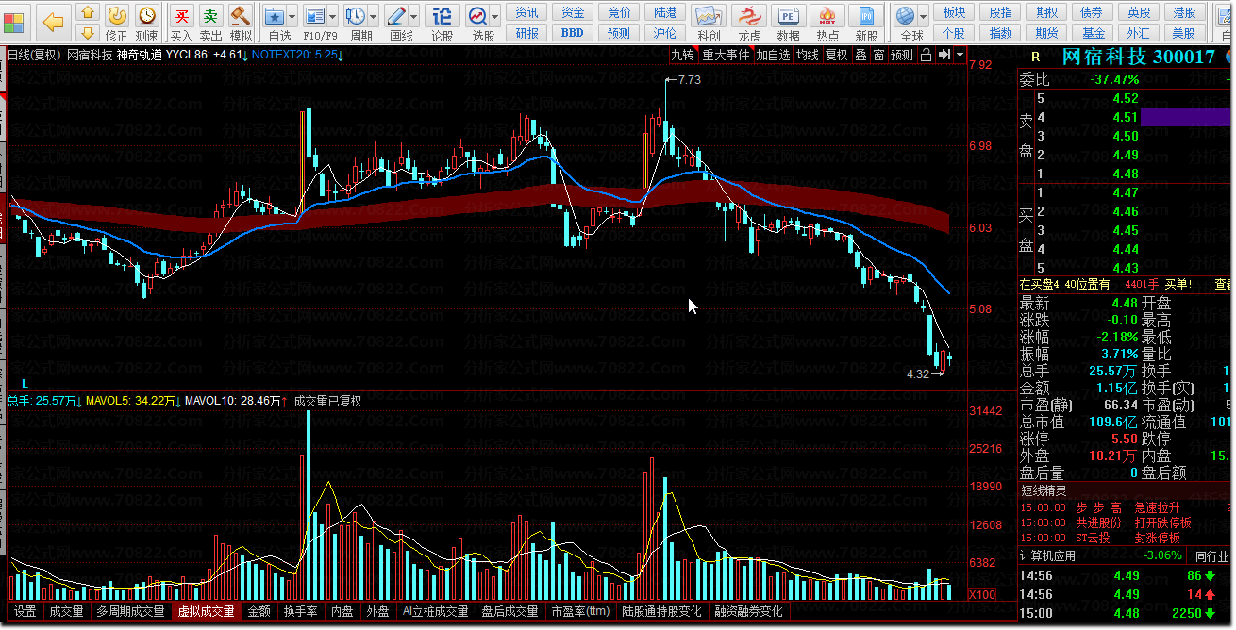Image resolution: width=1236 pixels, height=630 pixels.
Task: Open the 数据 PE data icon
Action: pyautogui.click(x=788, y=23)
